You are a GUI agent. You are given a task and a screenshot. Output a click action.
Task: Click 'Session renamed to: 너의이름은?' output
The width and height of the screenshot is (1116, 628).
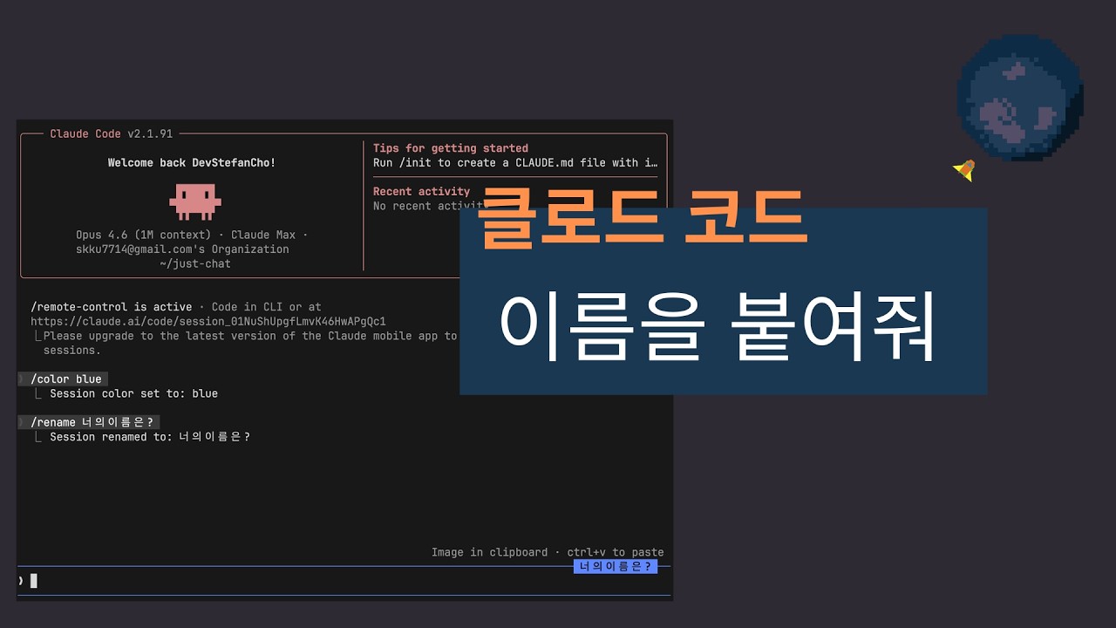(150, 437)
